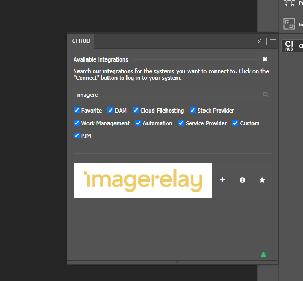303x281 pixels.
Task: Toggle the Cloud Filehosting filter
Action: pyautogui.click(x=135, y=110)
